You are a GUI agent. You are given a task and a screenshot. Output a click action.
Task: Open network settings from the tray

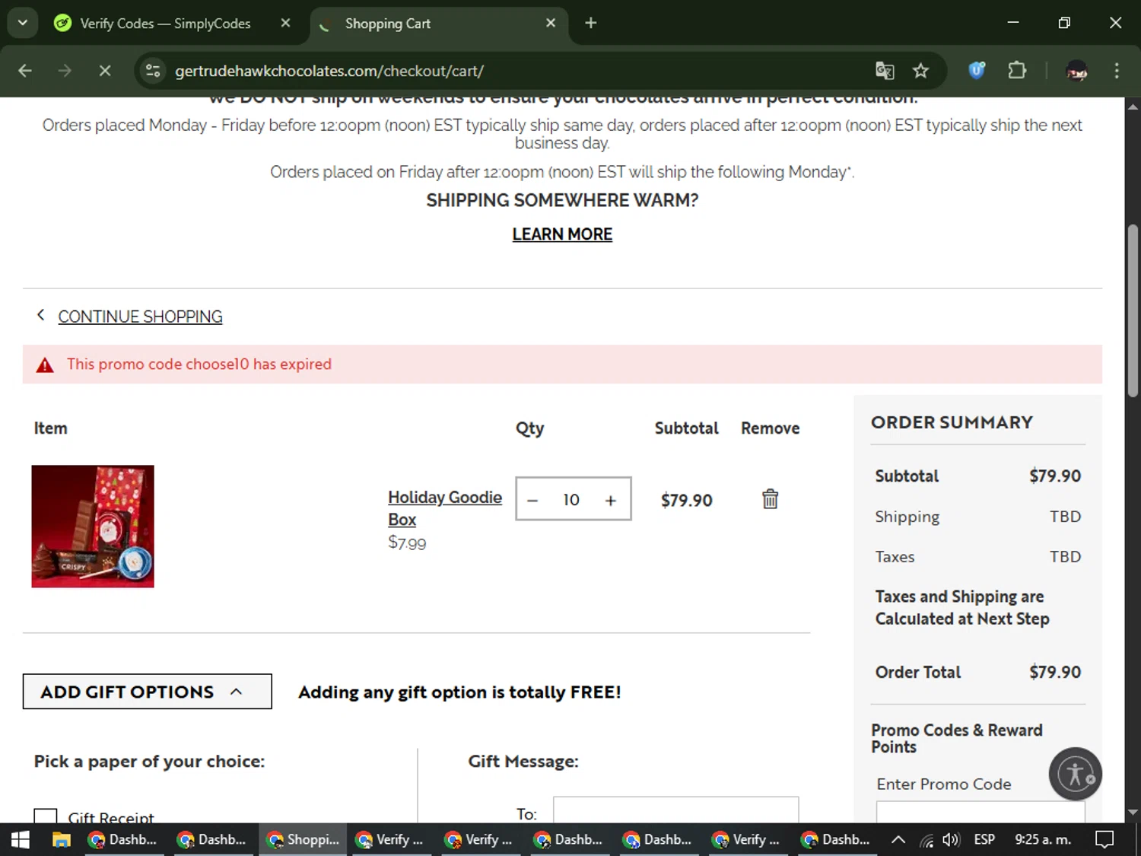926,840
